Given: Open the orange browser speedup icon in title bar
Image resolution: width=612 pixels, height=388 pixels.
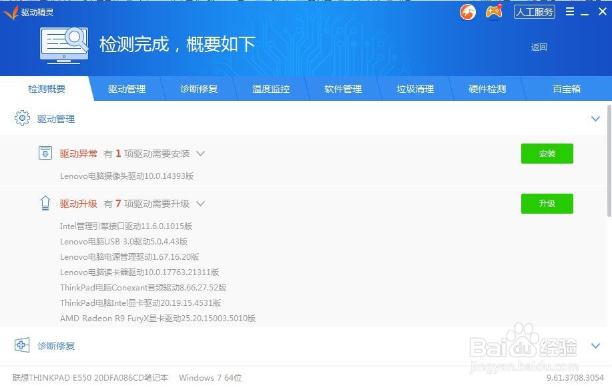Looking at the screenshot, I should 467,12.
